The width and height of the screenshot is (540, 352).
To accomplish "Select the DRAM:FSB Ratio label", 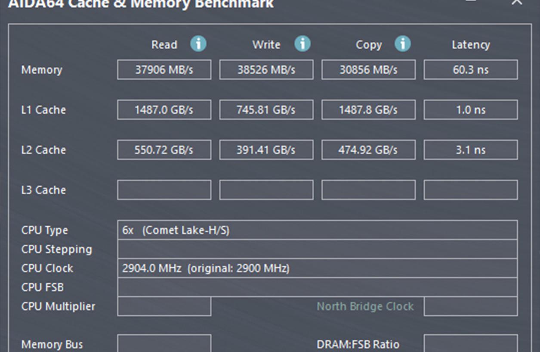I will pos(358,344).
